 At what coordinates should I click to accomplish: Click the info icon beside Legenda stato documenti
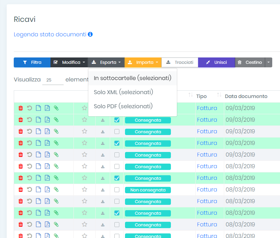click(90, 34)
